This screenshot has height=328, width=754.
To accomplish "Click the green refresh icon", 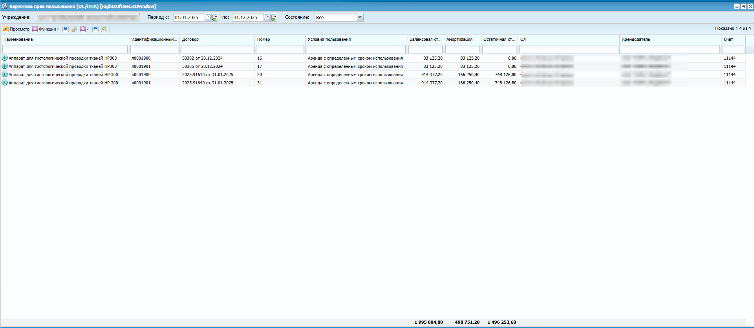I will 104,29.
